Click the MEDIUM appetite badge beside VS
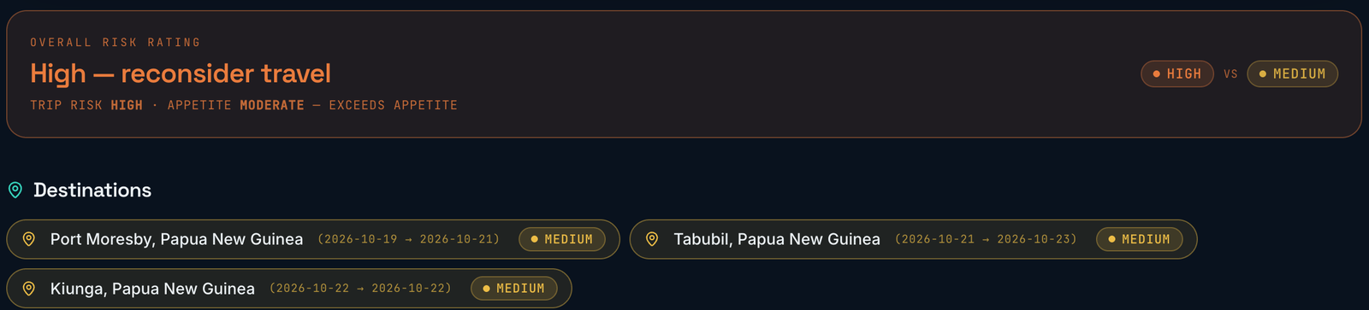This screenshot has height=310, width=1369. 1292,73
